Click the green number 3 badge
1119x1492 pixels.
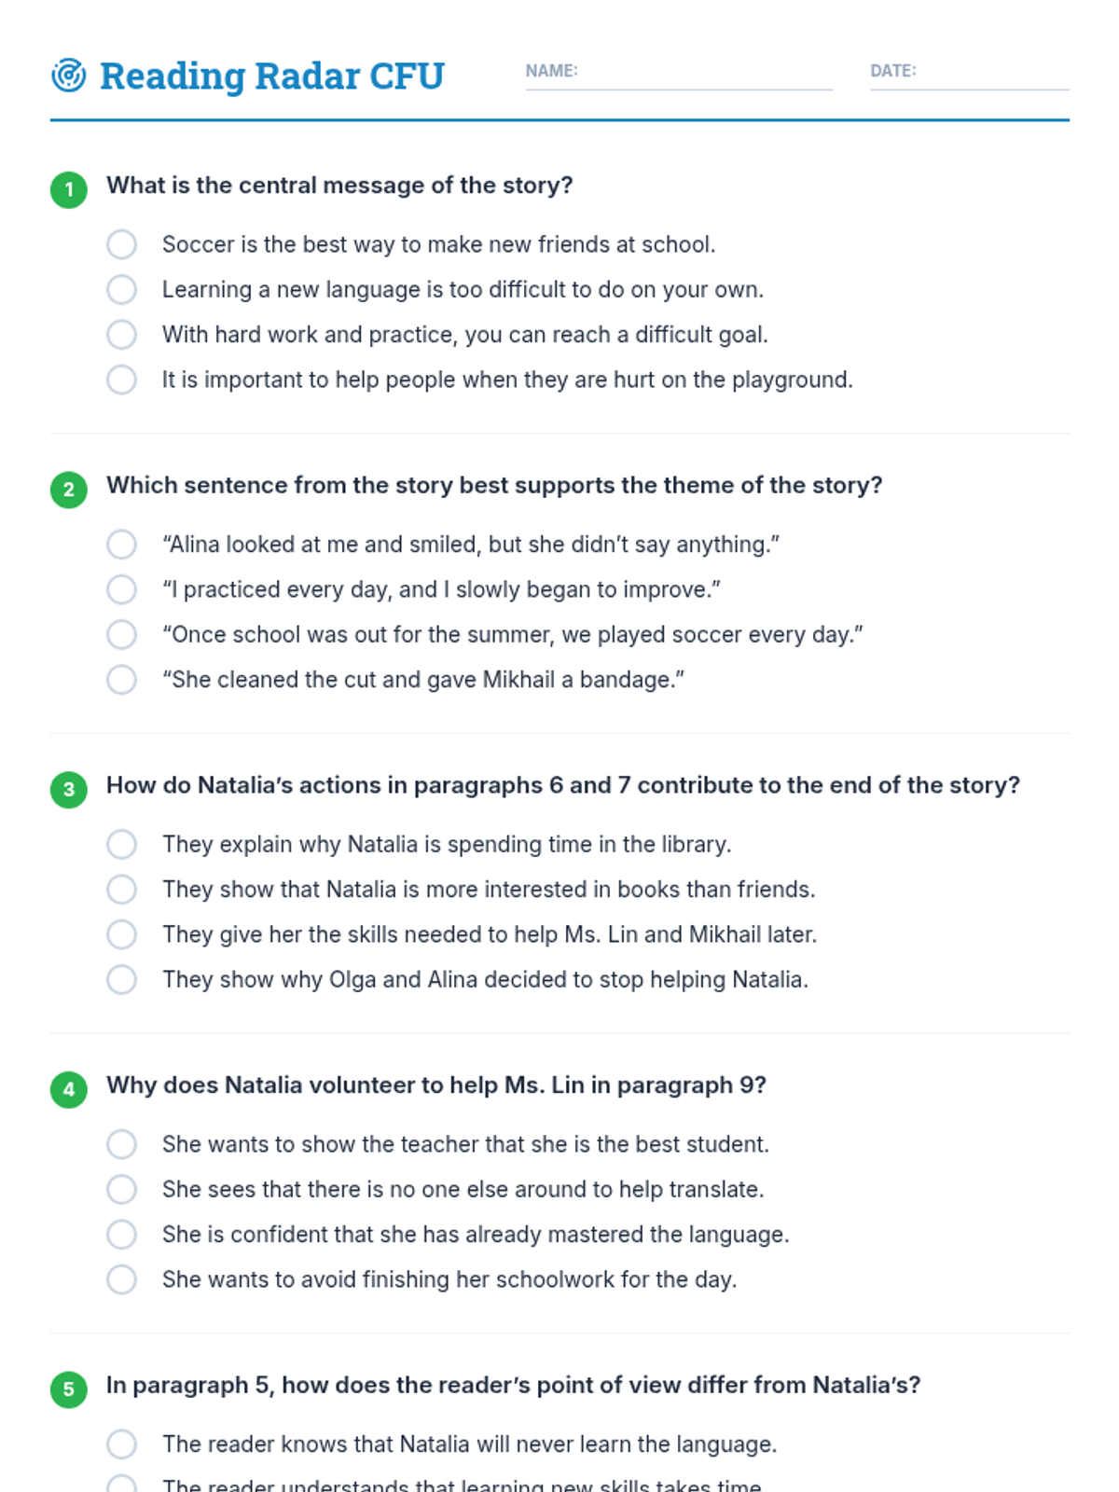click(x=69, y=790)
